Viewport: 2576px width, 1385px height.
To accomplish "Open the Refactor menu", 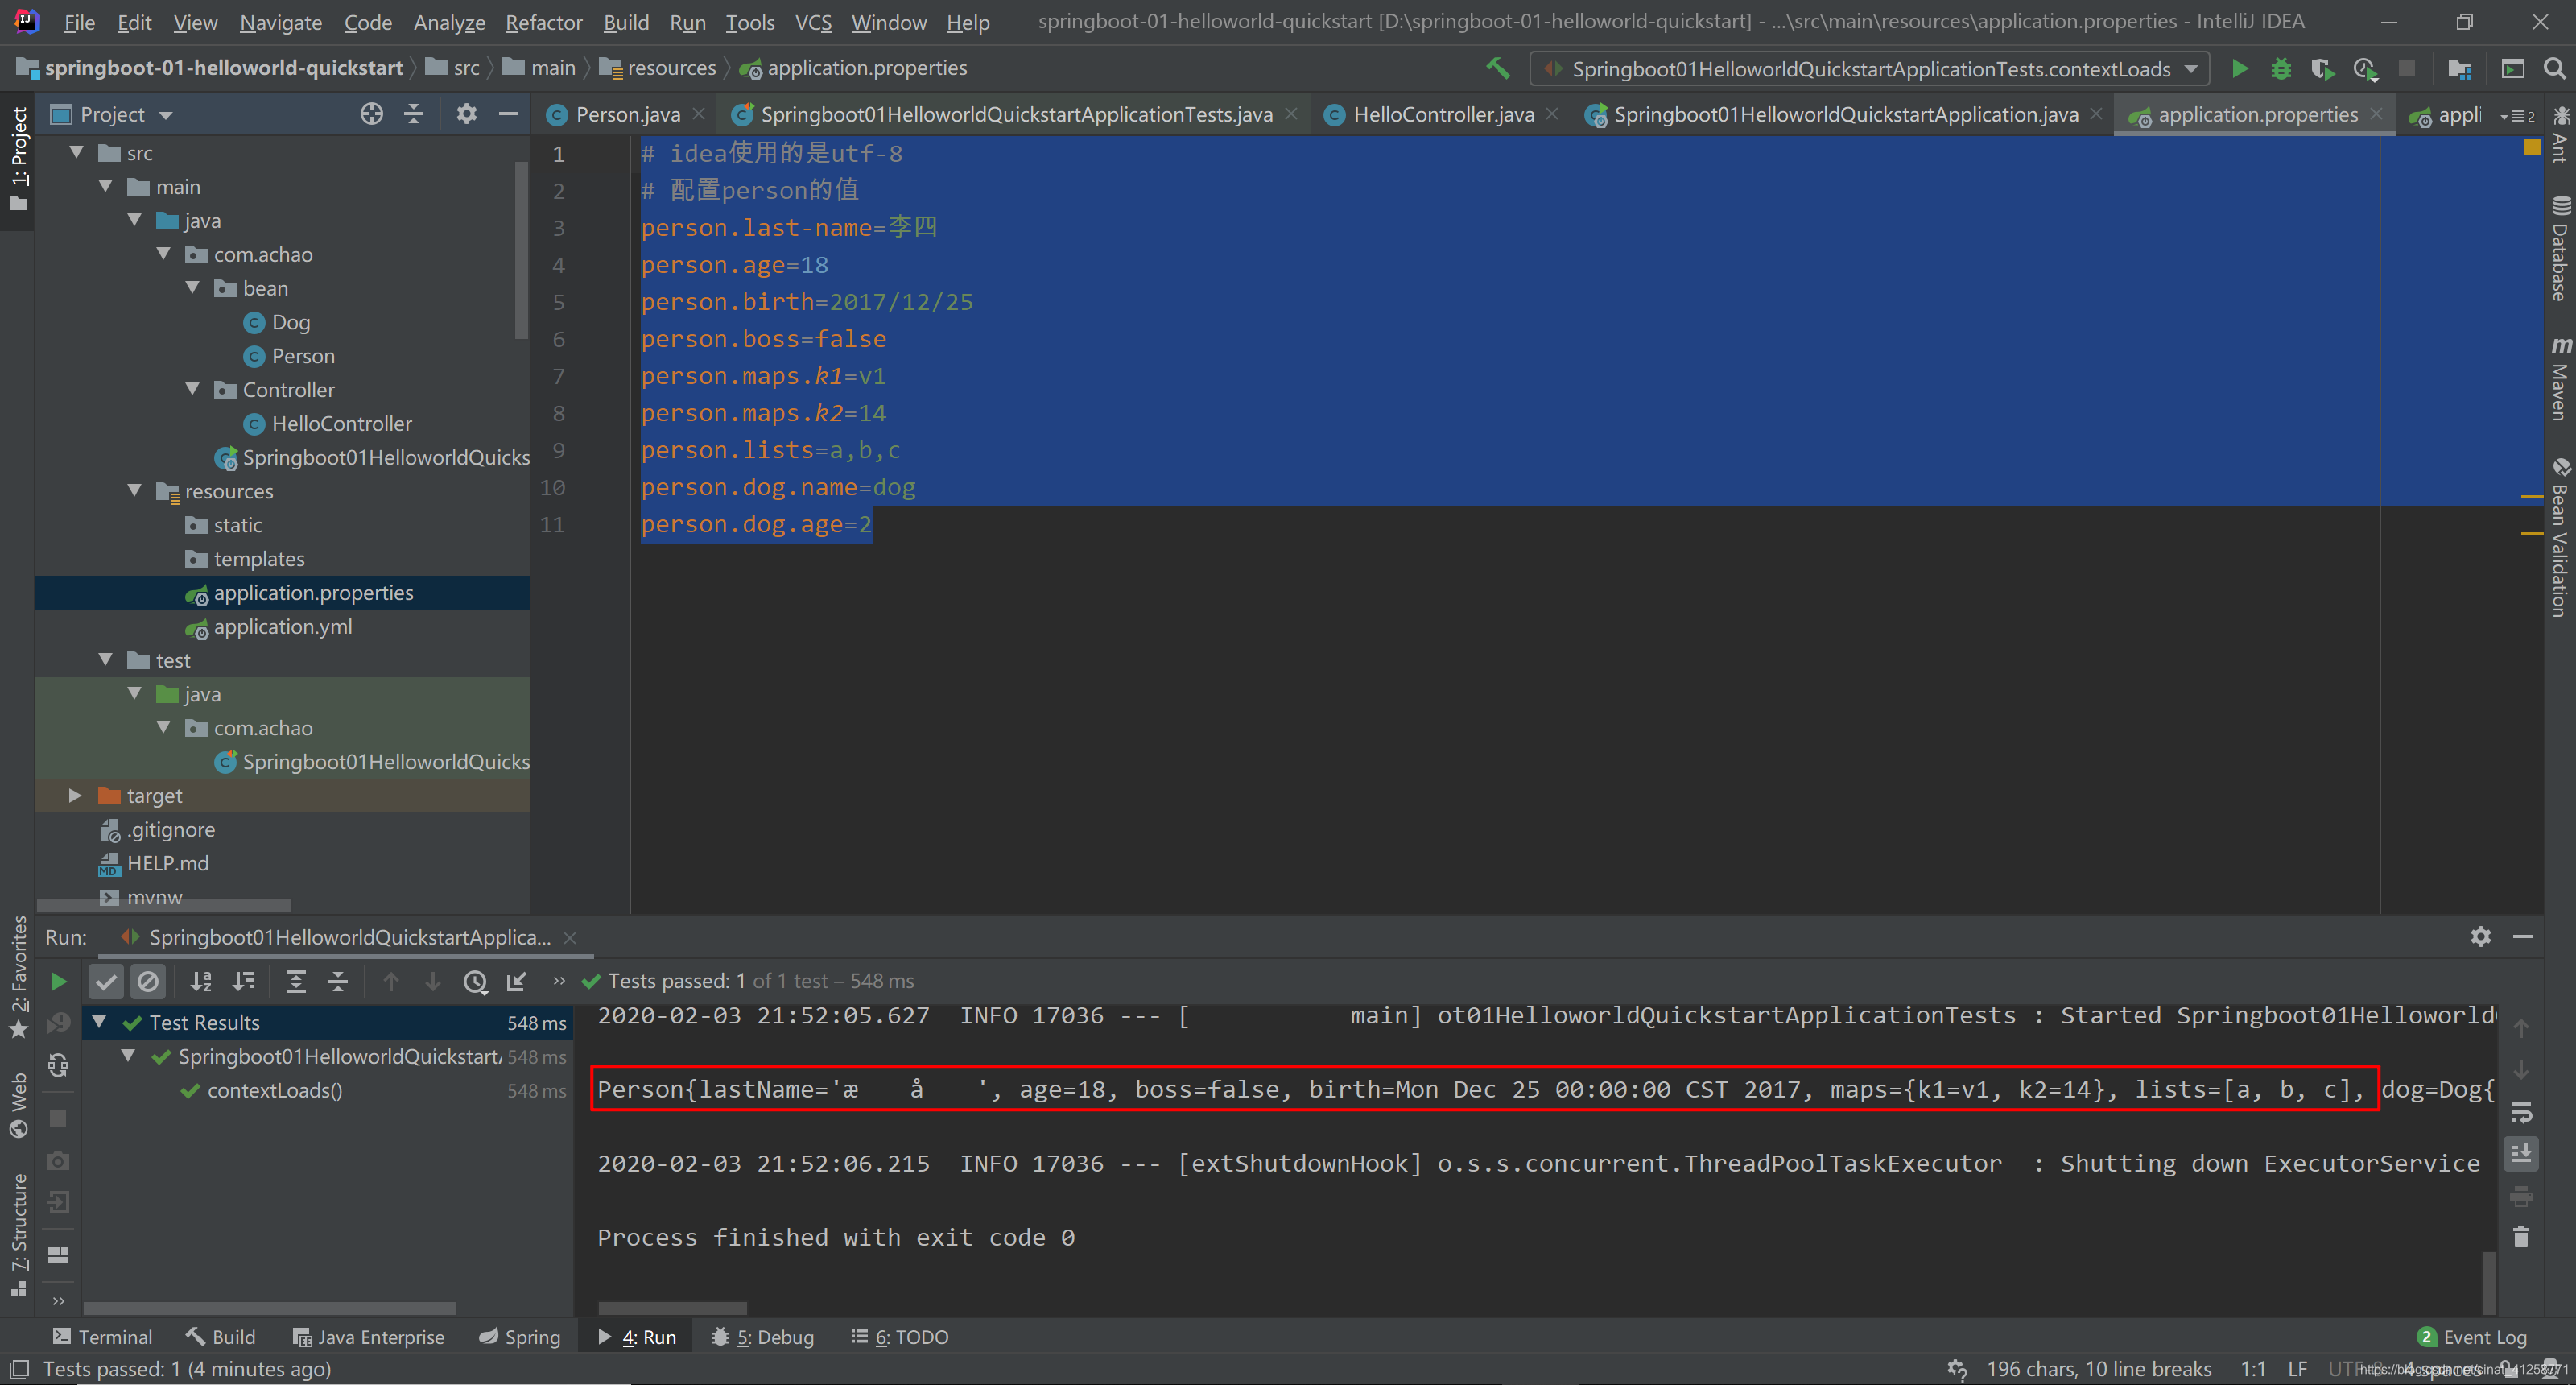I will pyautogui.click(x=543, y=22).
